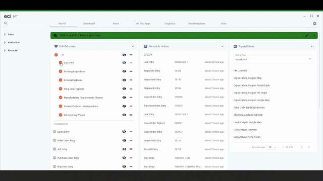Click the search magnifier icon
This screenshot has width=323, height=181.
tap(6, 23)
